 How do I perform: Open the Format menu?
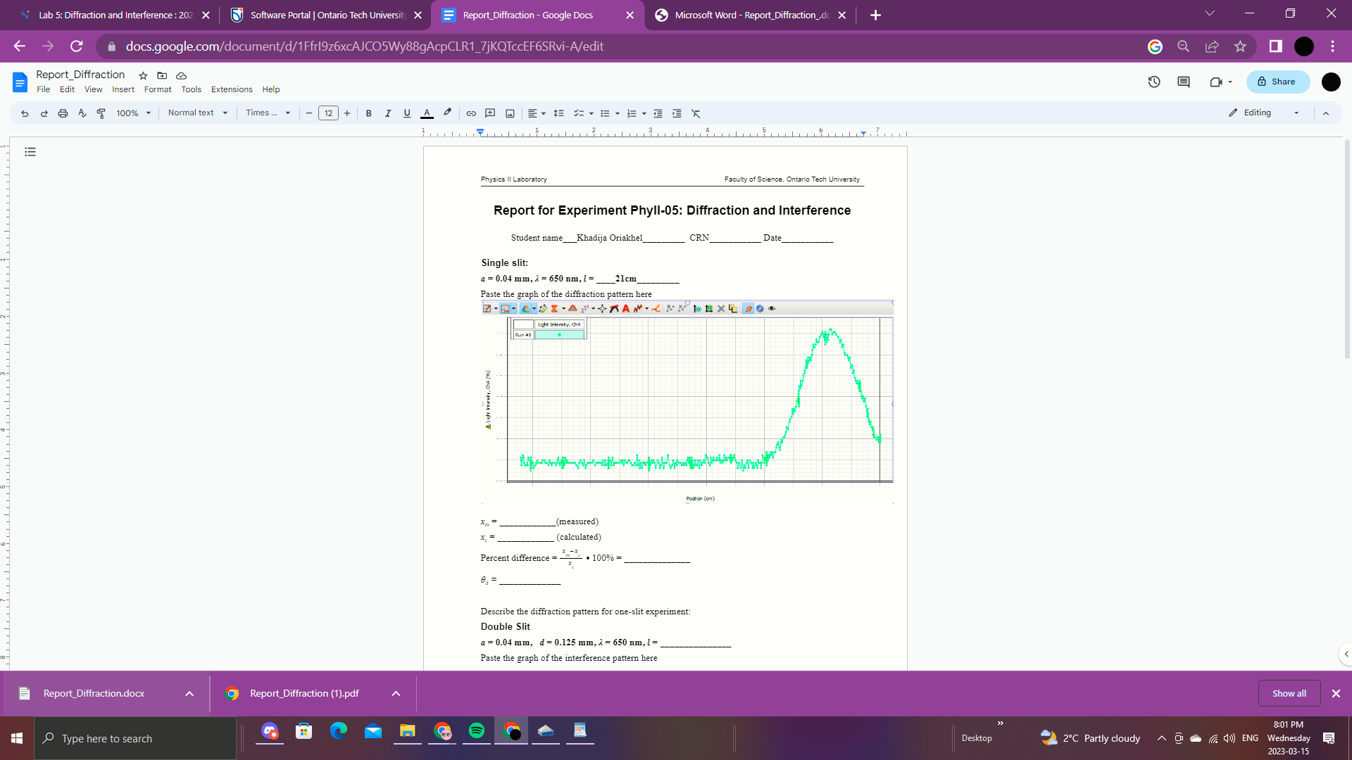click(x=157, y=89)
